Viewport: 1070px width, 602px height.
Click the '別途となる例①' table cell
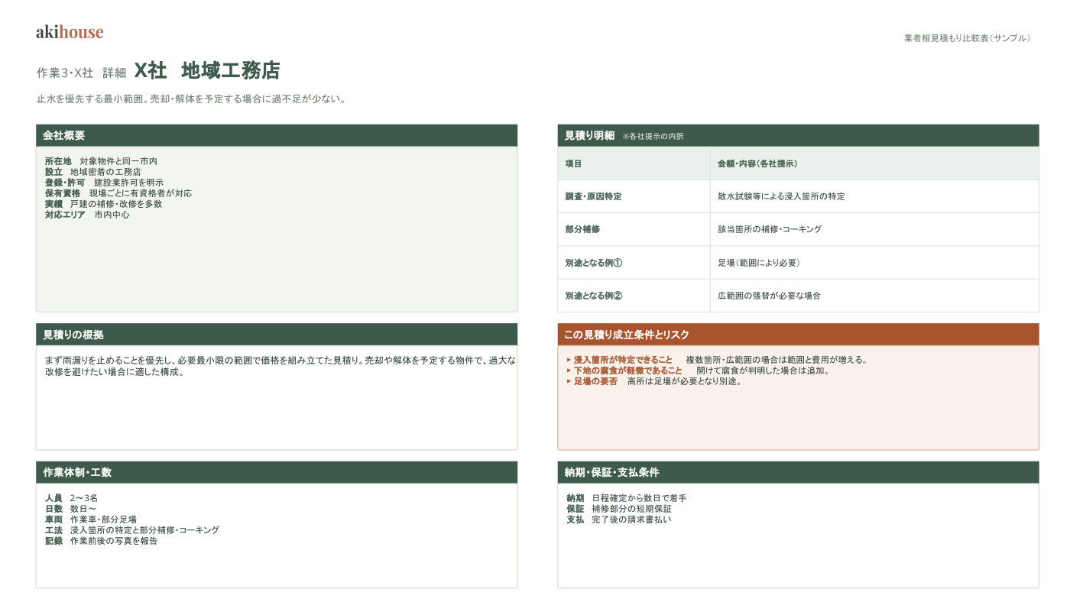coord(634,263)
